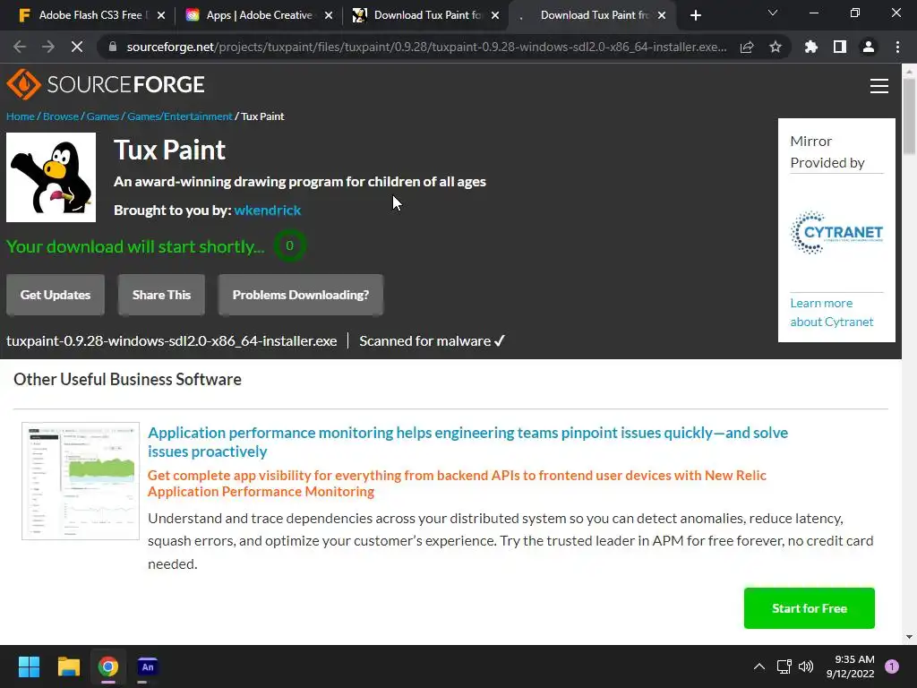Click the Cytranet mirror logo
The image size is (917, 688).
tap(837, 233)
